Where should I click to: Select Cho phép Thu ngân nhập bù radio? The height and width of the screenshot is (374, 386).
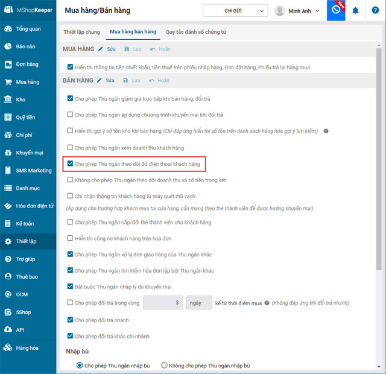click(80, 365)
